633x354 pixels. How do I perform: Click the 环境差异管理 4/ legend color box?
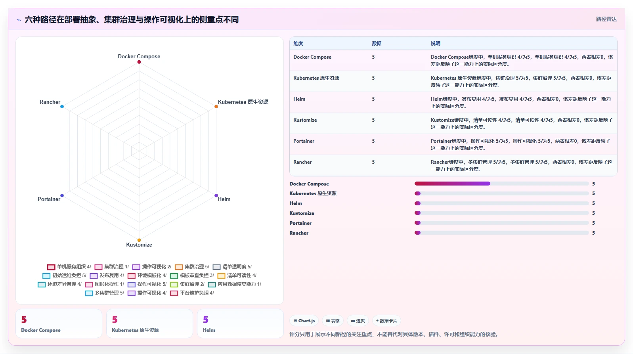tap(42, 284)
